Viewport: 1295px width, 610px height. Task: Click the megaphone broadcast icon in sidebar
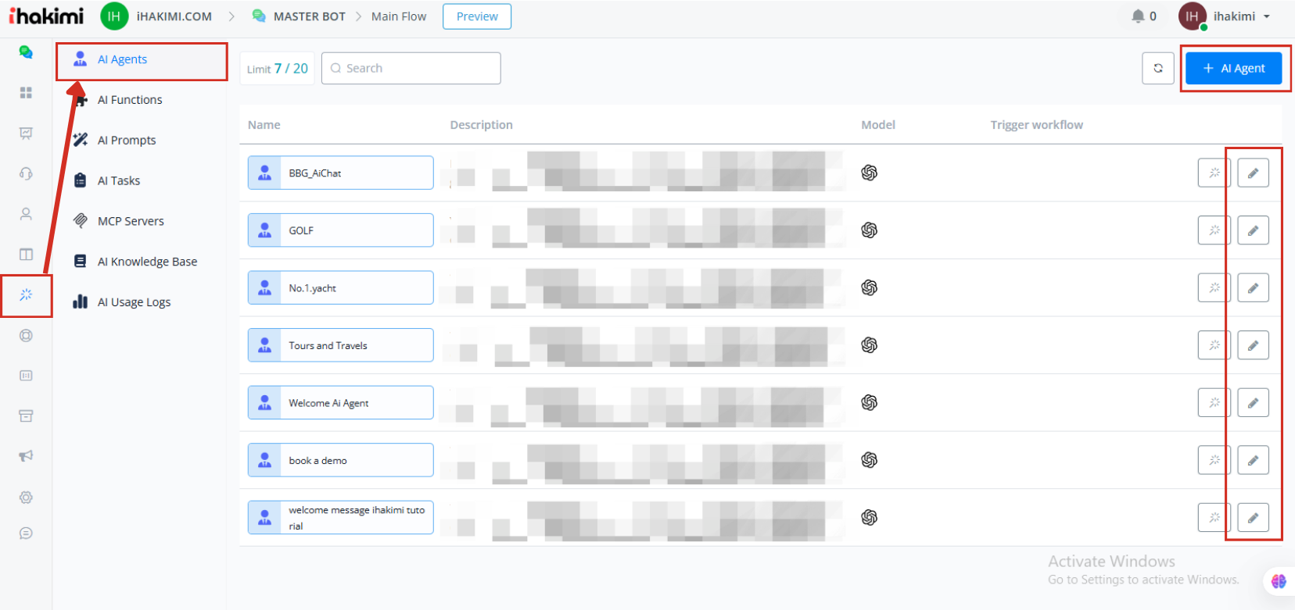(26, 456)
